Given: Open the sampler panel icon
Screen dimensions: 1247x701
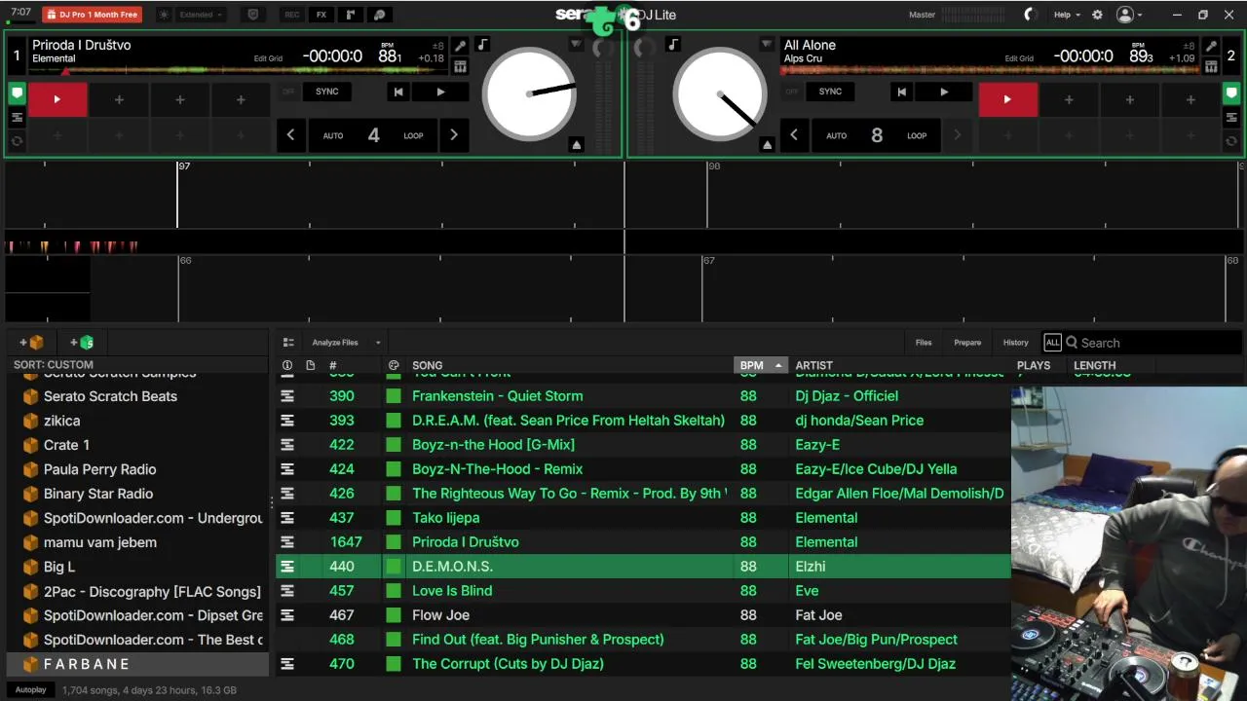Looking at the screenshot, I should (x=351, y=15).
